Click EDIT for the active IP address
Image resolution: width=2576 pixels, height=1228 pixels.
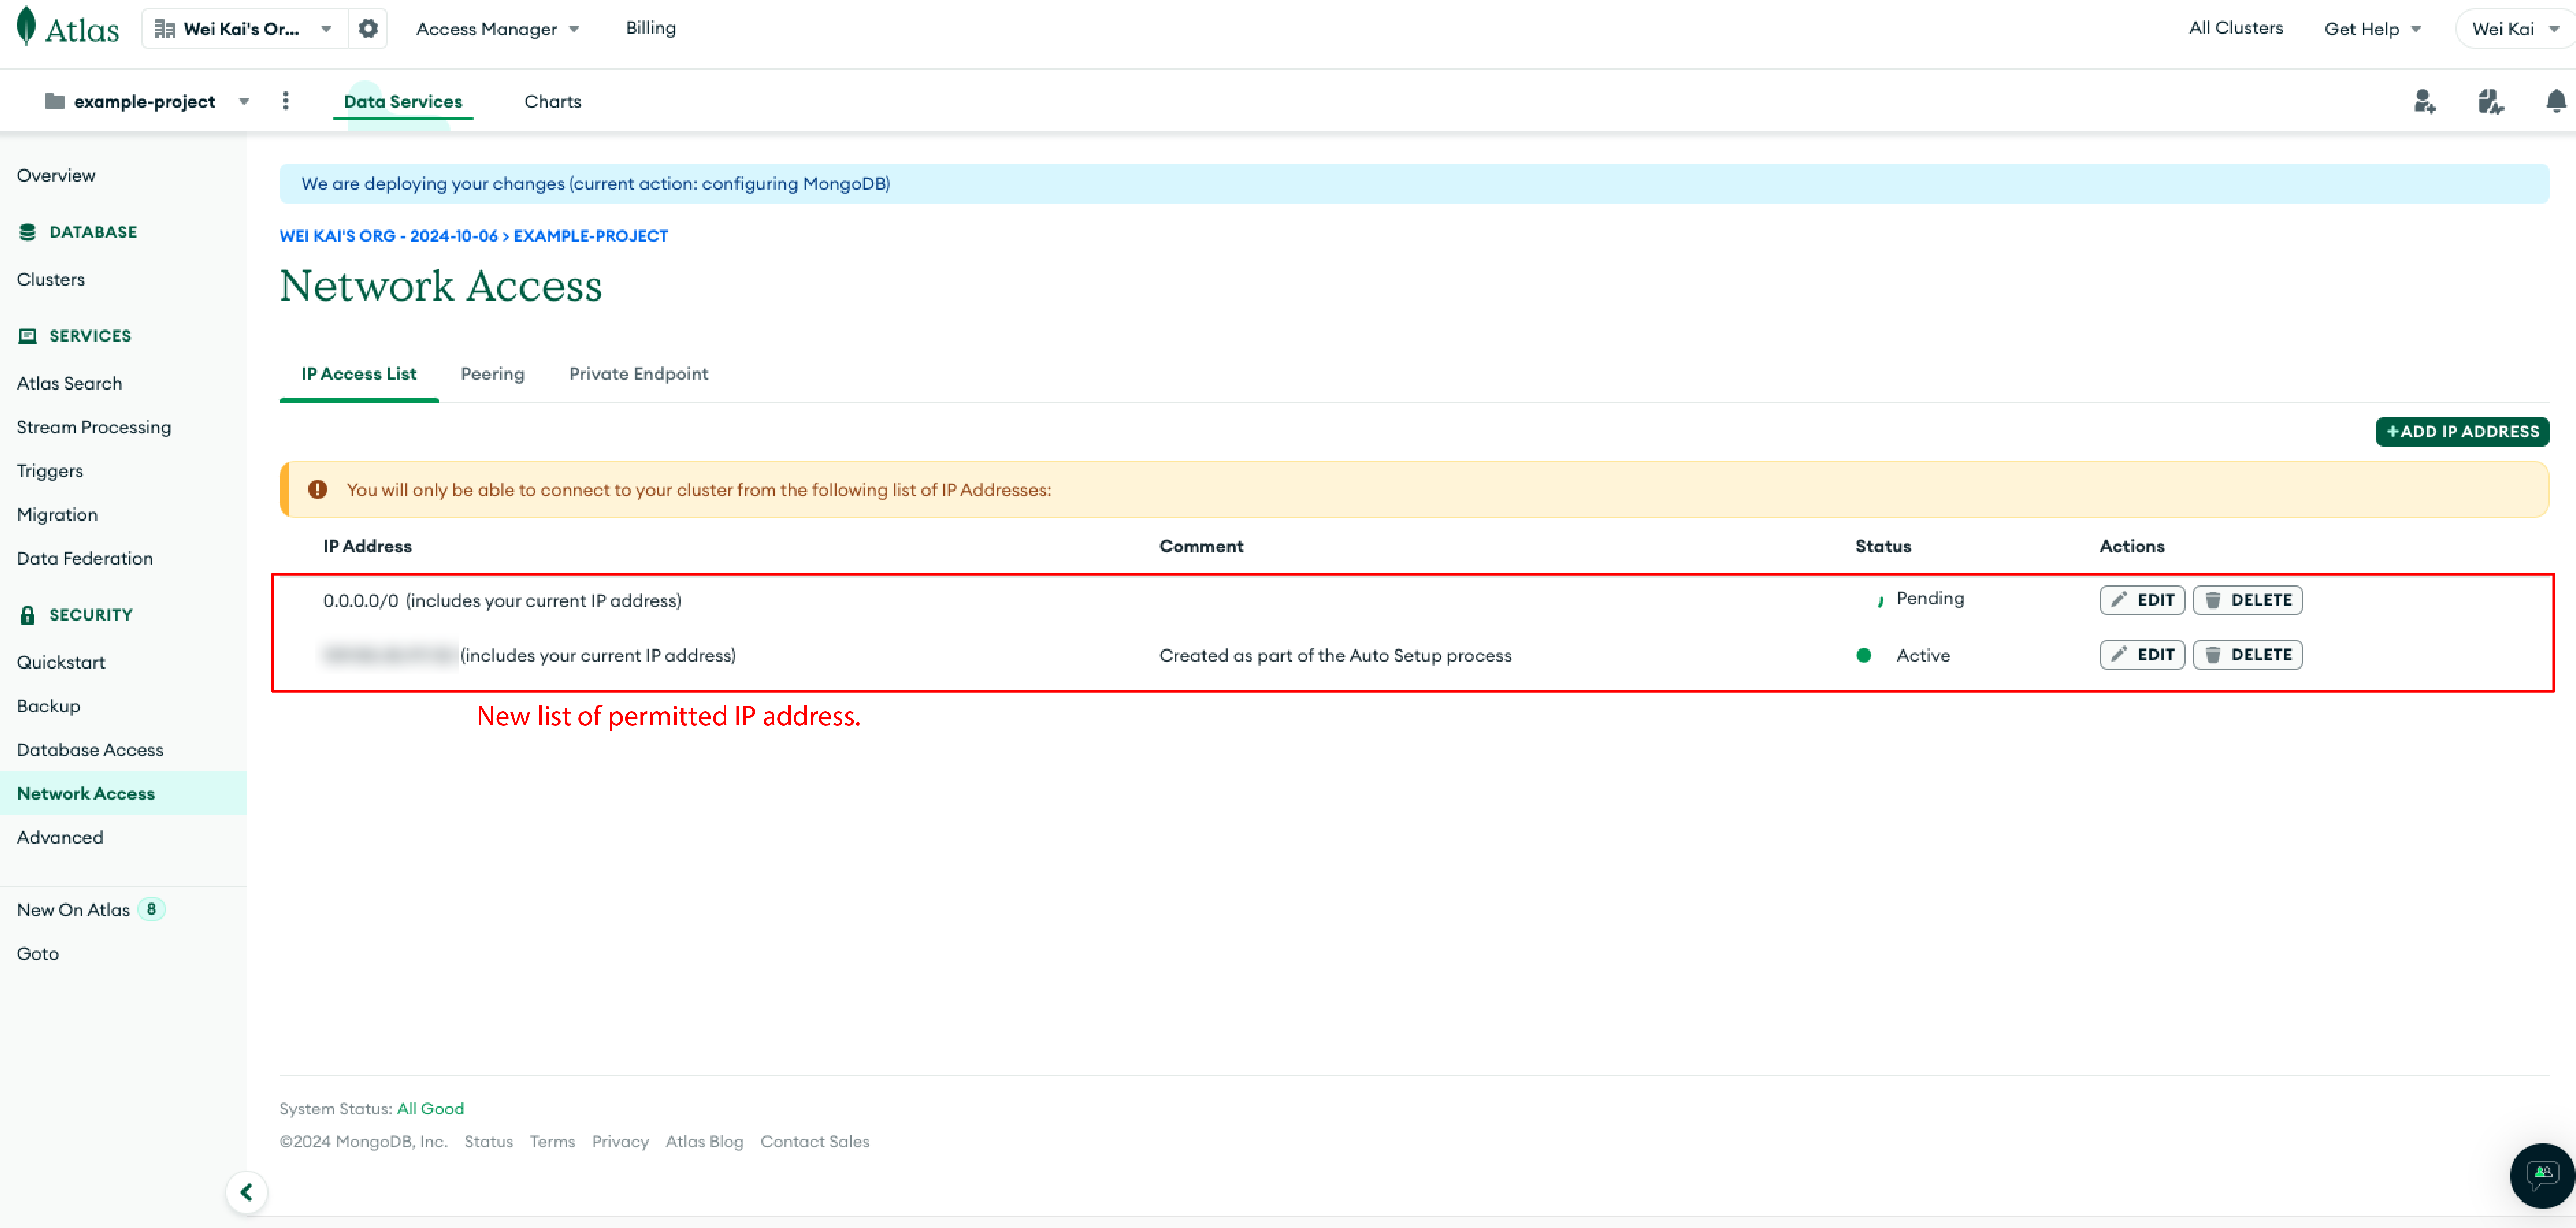[2142, 655]
